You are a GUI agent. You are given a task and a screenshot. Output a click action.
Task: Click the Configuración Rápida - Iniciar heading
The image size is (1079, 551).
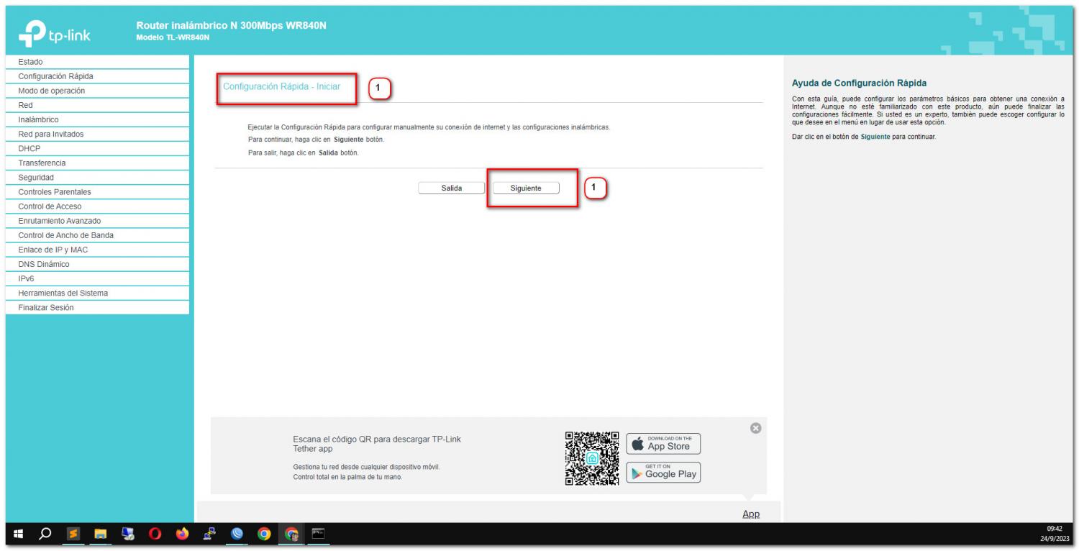pyautogui.click(x=282, y=86)
